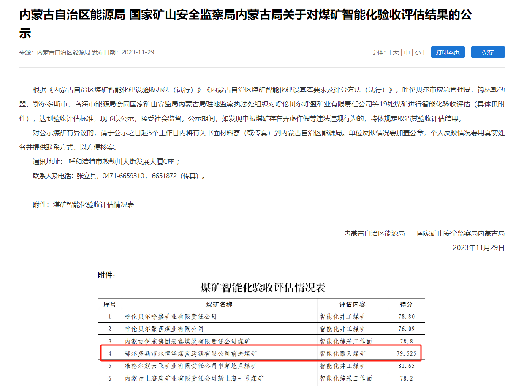524x386 pixels.
Task: Click the attachment line 附件：煤矿智能化验收评估情况表
Action: pos(83,204)
